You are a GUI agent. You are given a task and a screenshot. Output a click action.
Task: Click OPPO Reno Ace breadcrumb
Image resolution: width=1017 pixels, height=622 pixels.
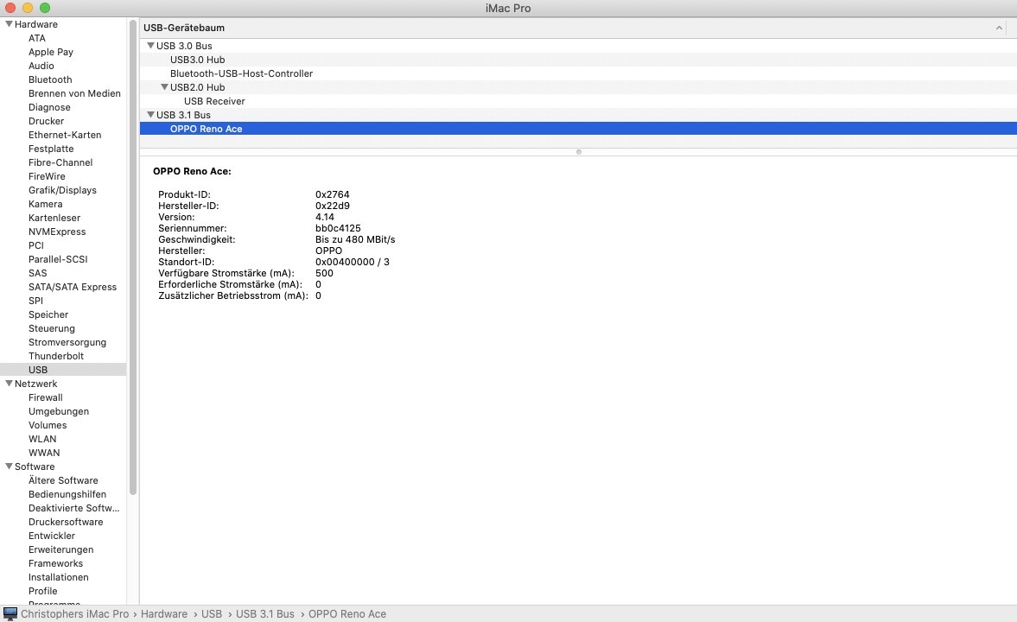[347, 613]
